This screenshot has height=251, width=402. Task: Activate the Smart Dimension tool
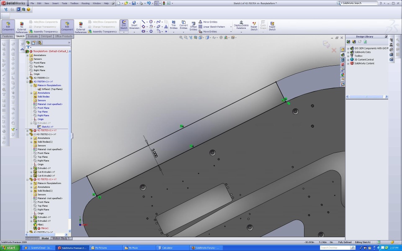(x=134, y=25)
